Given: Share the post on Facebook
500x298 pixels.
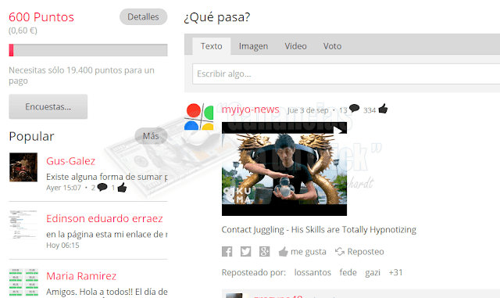Looking at the screenshot, I should coord(227,252).
